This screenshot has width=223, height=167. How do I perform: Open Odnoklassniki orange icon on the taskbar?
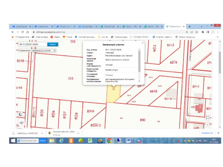click(x=71, y=141)
